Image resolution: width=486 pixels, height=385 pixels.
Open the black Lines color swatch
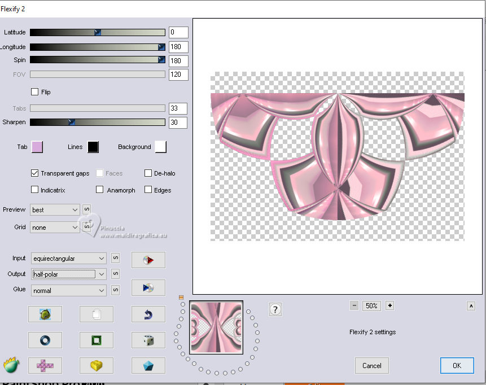[93, 147]
